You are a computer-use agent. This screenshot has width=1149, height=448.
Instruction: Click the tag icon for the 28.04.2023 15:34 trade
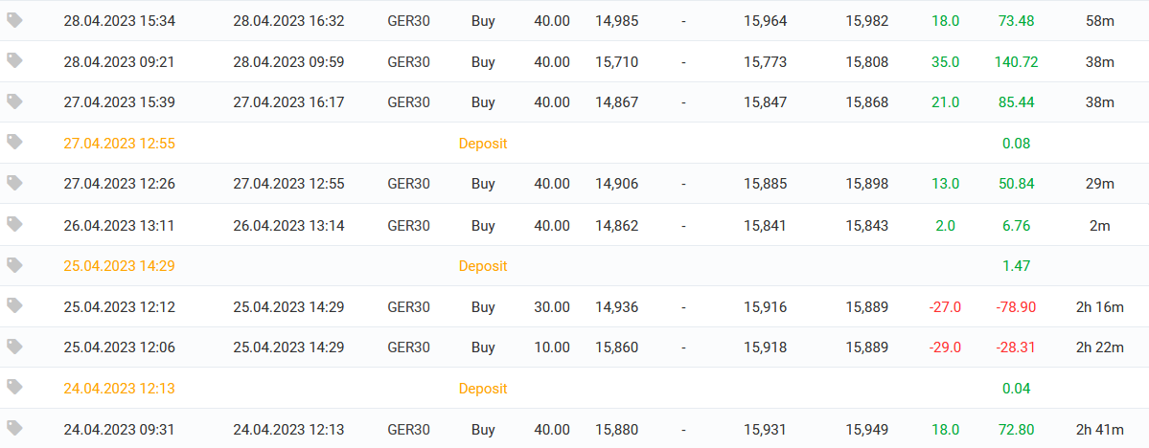(x=14, y=20)
